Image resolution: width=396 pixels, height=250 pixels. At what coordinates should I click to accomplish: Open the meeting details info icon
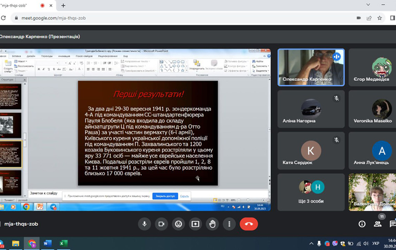[362, 224]
